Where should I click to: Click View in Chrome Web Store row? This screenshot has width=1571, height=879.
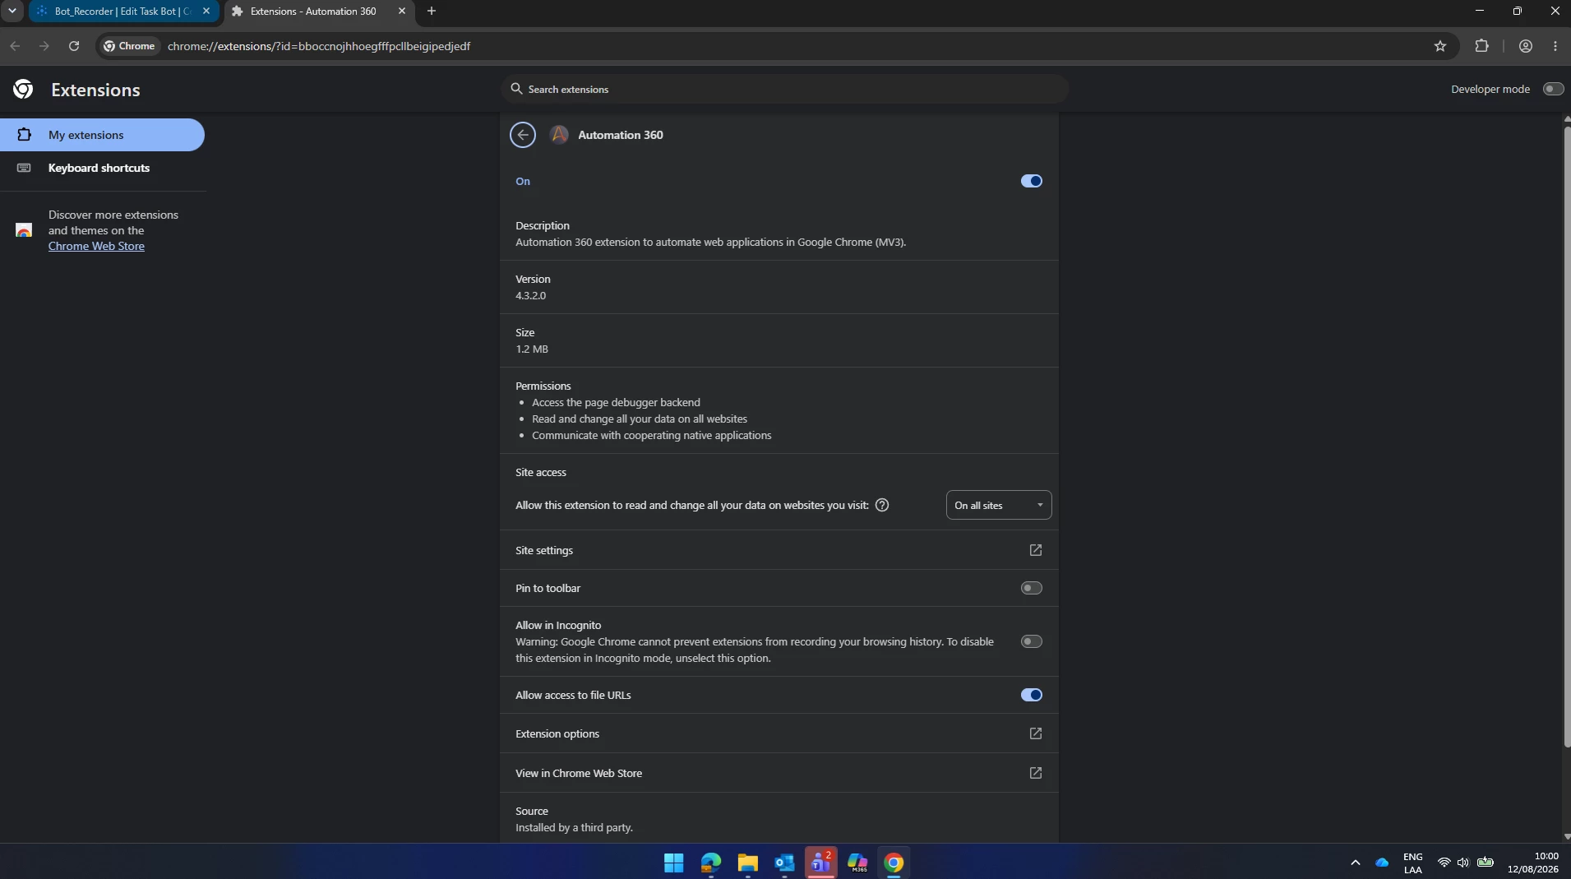click(x=779, y=773)
